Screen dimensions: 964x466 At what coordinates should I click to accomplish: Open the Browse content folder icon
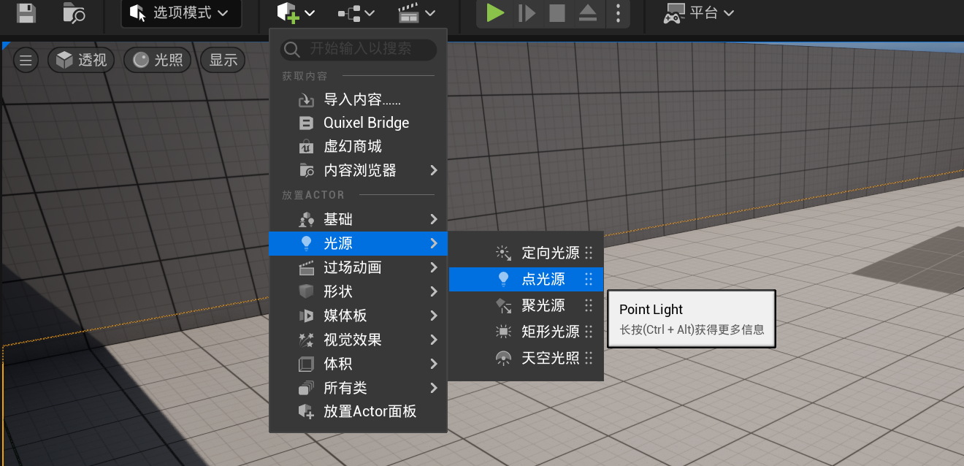pos(74,12)
